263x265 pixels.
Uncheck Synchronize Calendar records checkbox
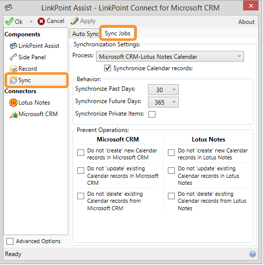click(108, 68)
